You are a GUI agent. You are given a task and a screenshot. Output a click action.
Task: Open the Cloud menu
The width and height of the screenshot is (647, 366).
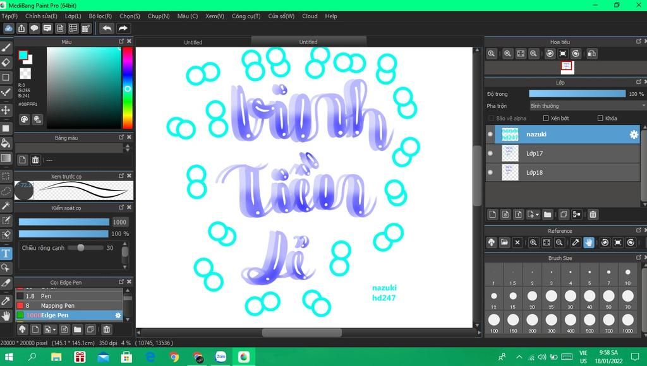tap(310, 16)
